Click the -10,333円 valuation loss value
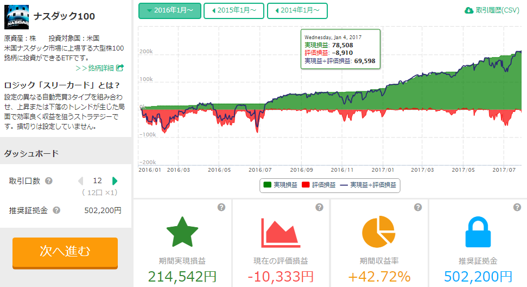Screen dimensions: 527x287 280,277
